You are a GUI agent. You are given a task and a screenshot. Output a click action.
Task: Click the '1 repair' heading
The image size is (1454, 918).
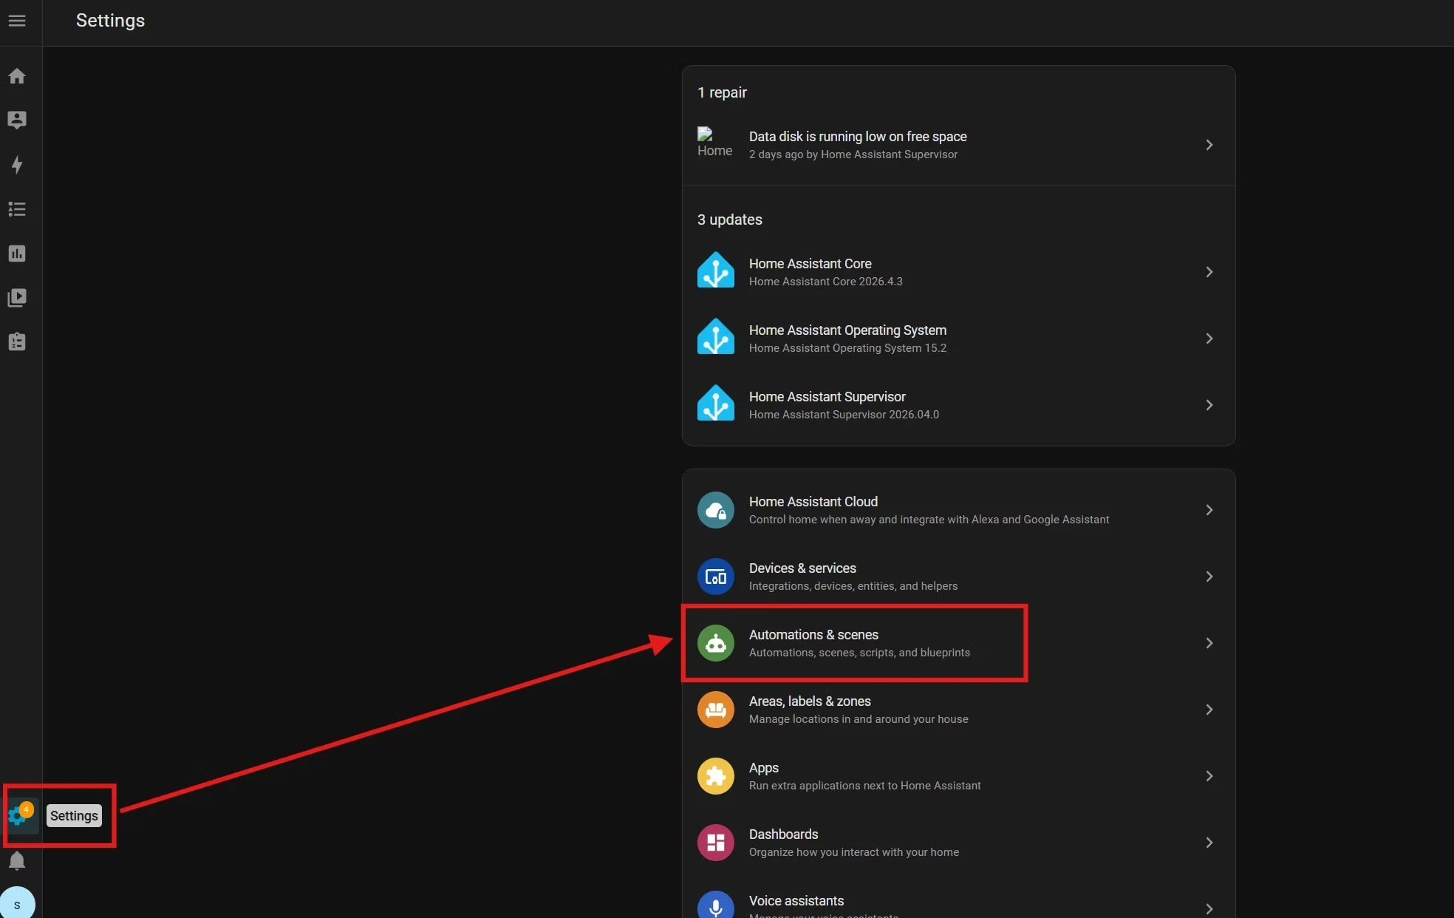(722, 92)
